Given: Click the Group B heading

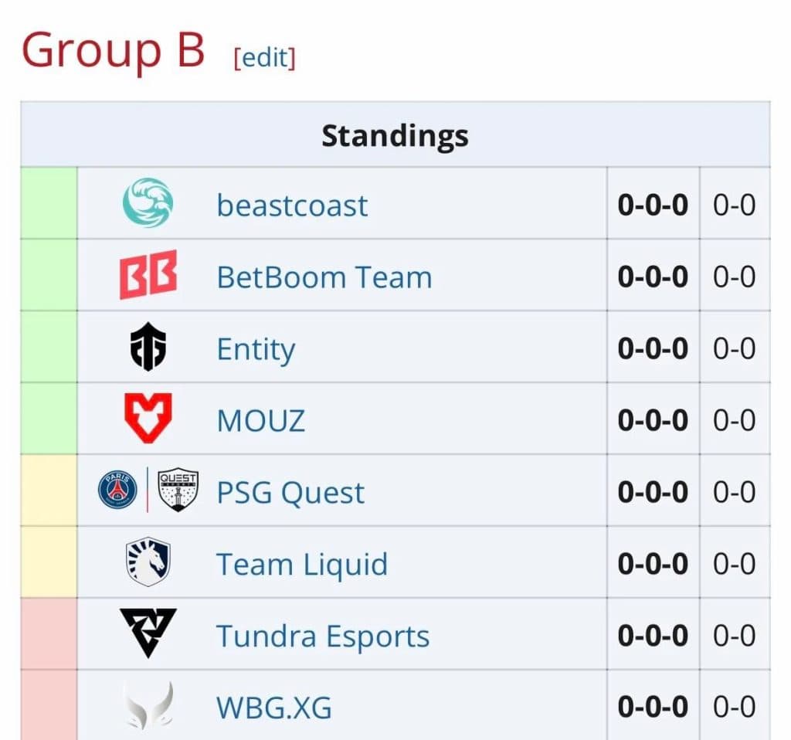Looking at the screenshot, I should coord(112,51).
